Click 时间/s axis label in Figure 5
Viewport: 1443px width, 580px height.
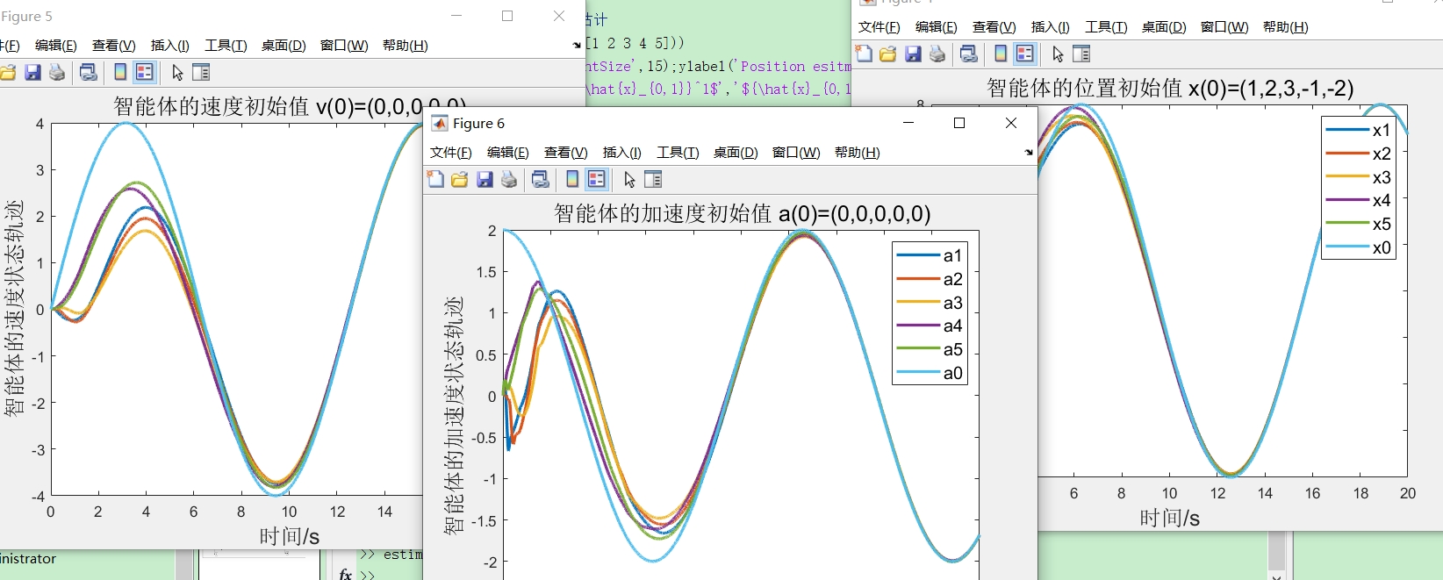click(289, 536)
